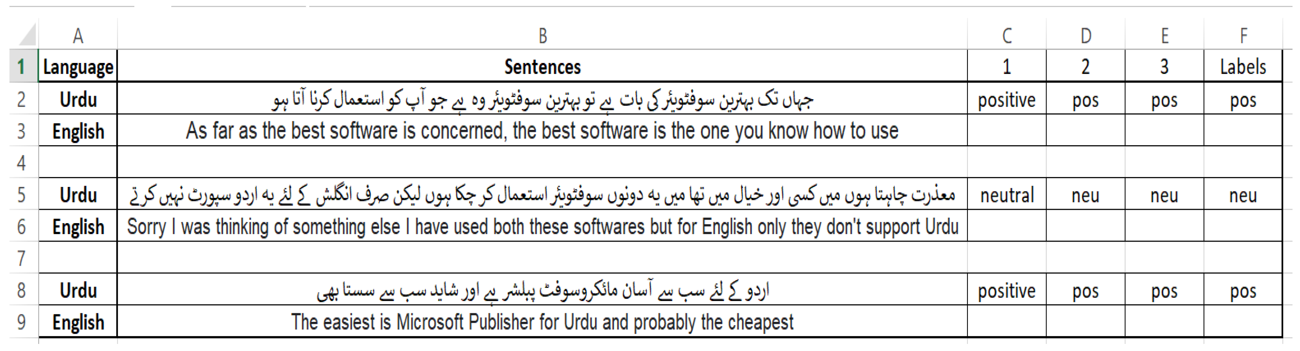Select the 'Urdu' cell in row 5

[x=78, y=194]
